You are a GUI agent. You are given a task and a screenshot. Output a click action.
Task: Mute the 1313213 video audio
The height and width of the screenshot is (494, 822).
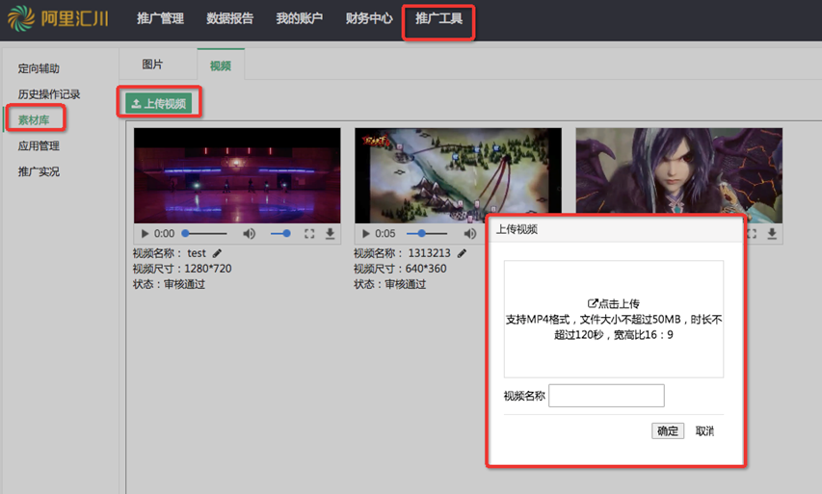pos(470,234)
